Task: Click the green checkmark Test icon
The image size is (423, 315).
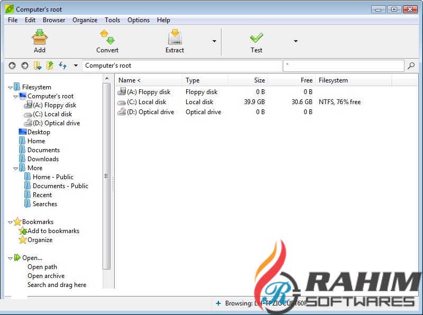Action: coord(256,38)
